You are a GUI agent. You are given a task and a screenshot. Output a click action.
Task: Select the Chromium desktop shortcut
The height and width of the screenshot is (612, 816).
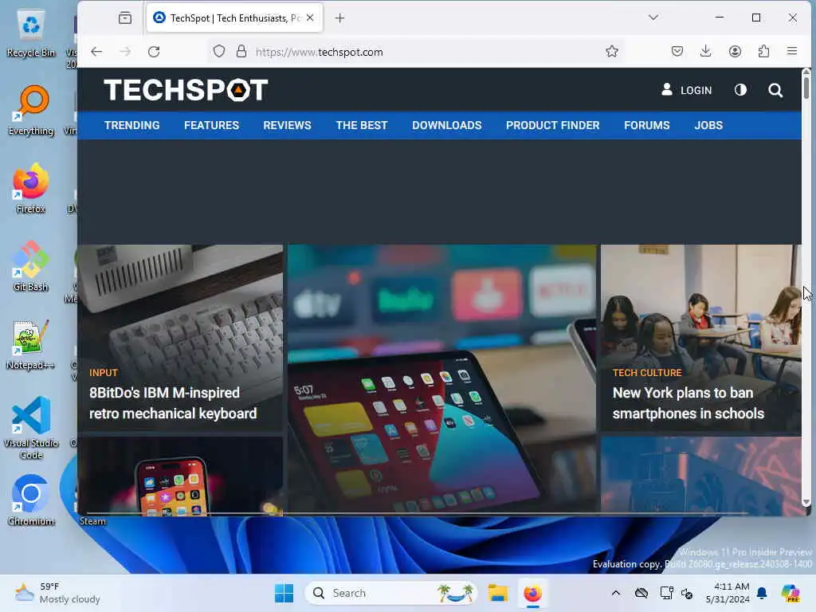pos(31,500)
